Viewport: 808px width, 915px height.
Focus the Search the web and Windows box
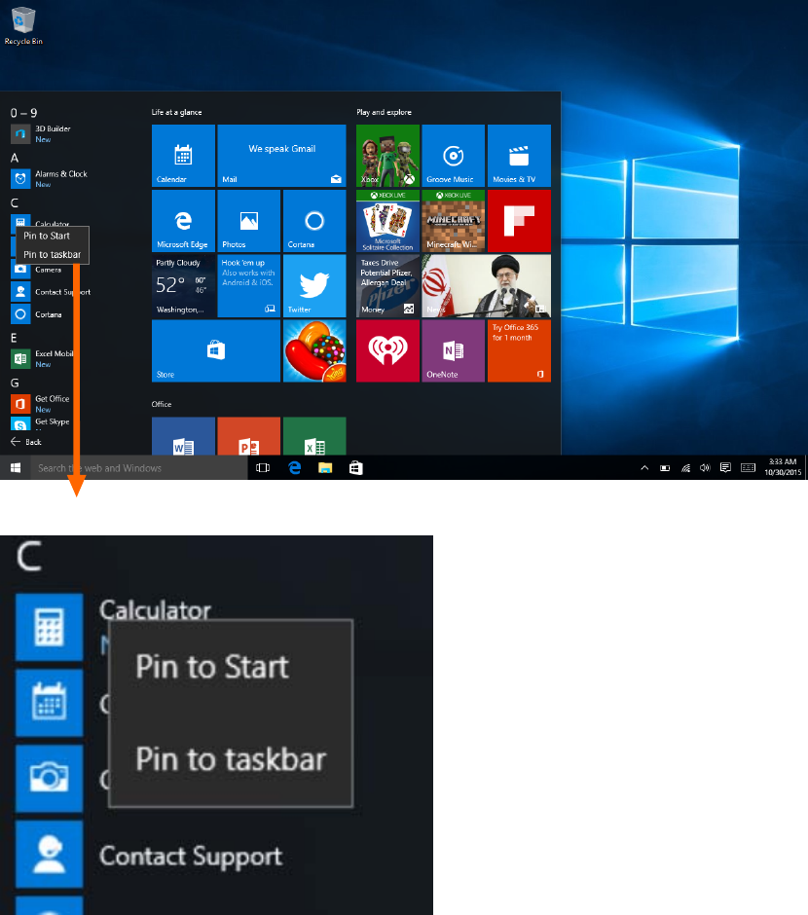click(x=139, y=468)
